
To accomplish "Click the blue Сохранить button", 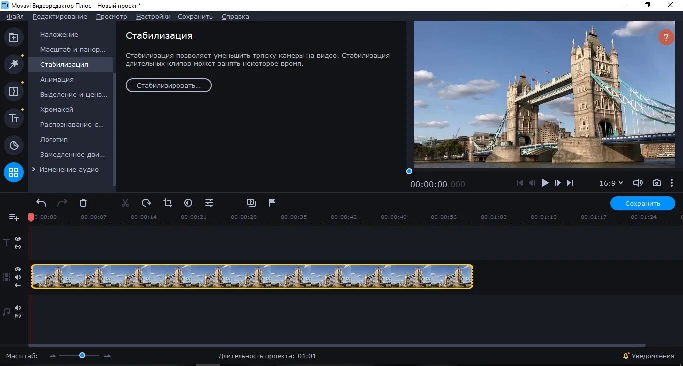I will click(643, 203).
